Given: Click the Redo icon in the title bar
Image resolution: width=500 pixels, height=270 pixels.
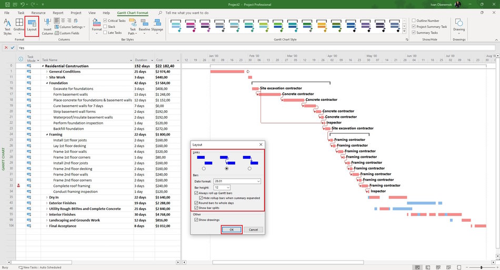Looking at the screenshot, I should point(33,4).
